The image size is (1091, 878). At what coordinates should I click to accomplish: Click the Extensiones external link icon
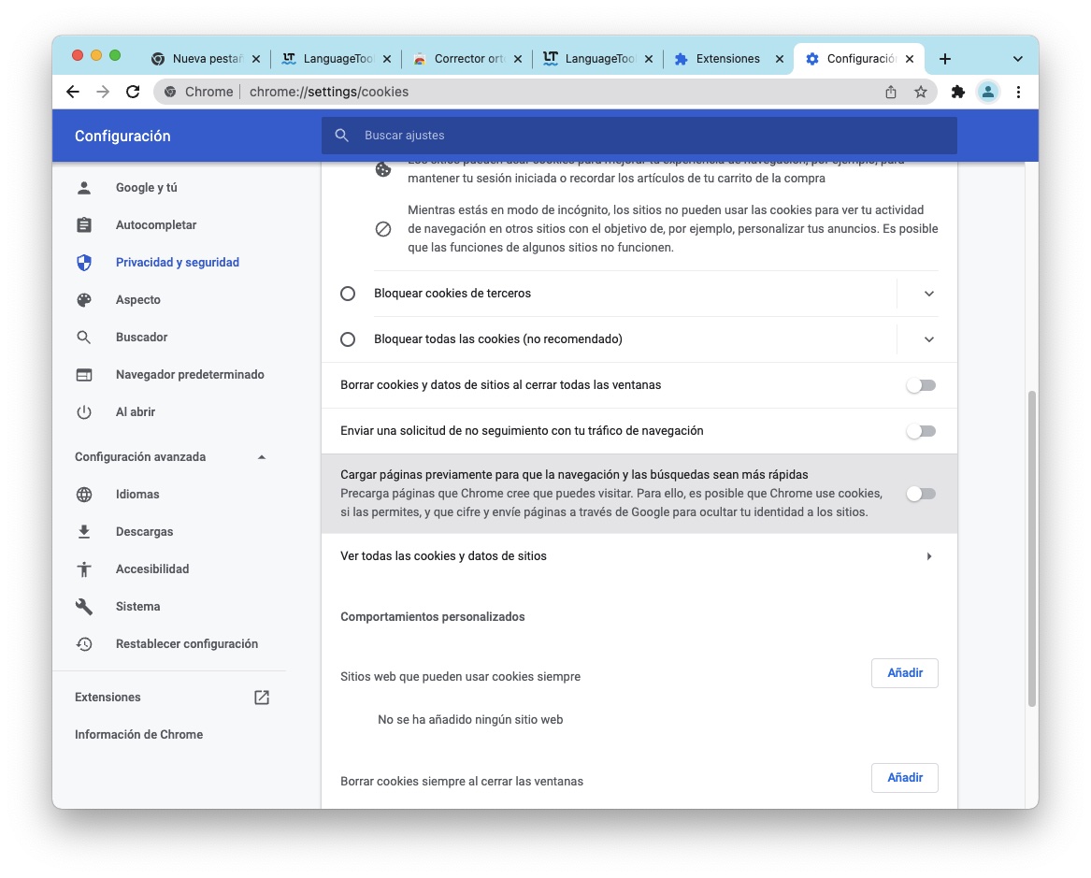click(262, 698)
